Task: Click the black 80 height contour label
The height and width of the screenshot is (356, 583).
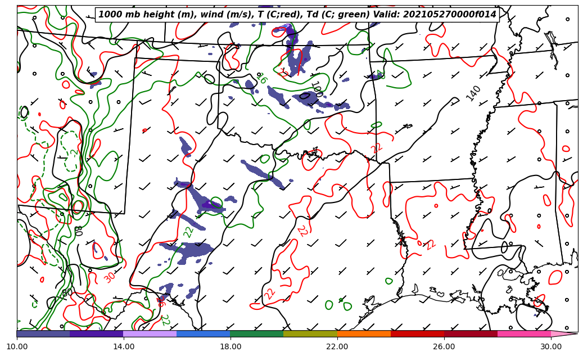Action: tap(67, 292)
